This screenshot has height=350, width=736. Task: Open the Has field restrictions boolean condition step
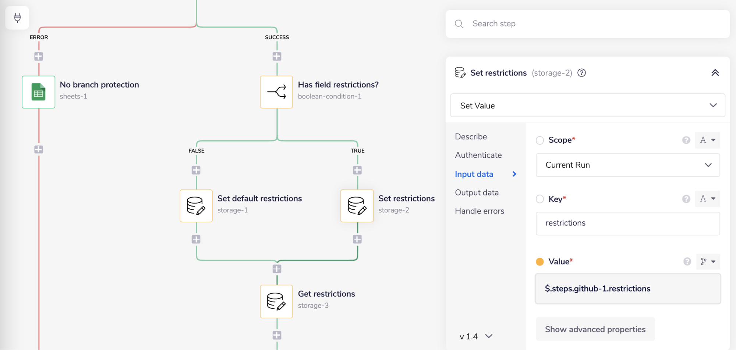[x=276, y=92]
